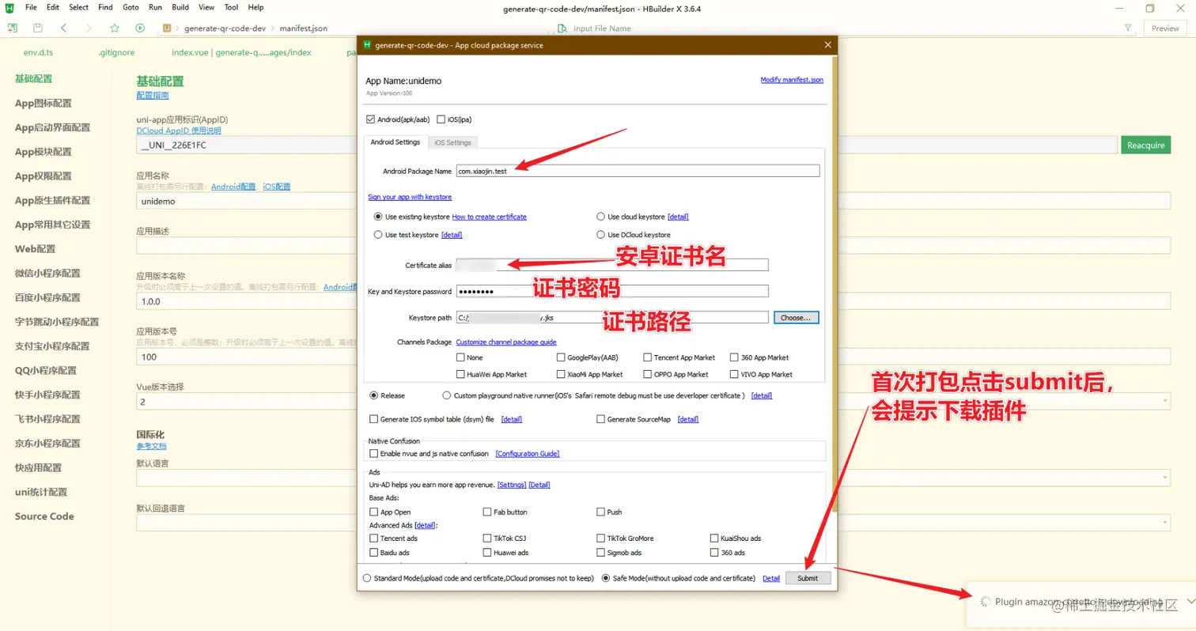
Task: Open the 默认语言 dropdown arrow
Action: [1165, 478]
